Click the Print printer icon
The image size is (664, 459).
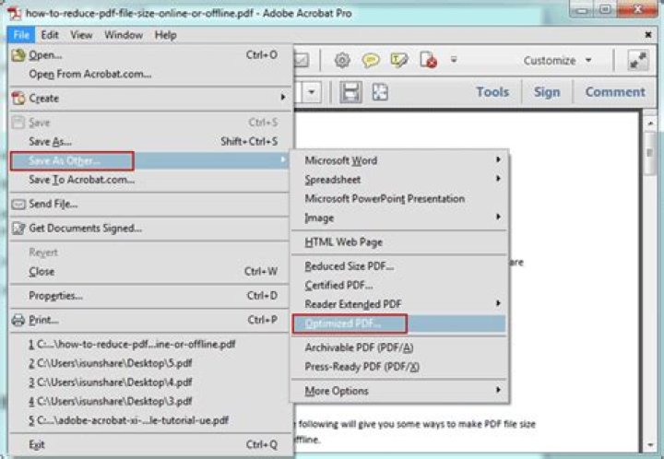click(18, 320)
